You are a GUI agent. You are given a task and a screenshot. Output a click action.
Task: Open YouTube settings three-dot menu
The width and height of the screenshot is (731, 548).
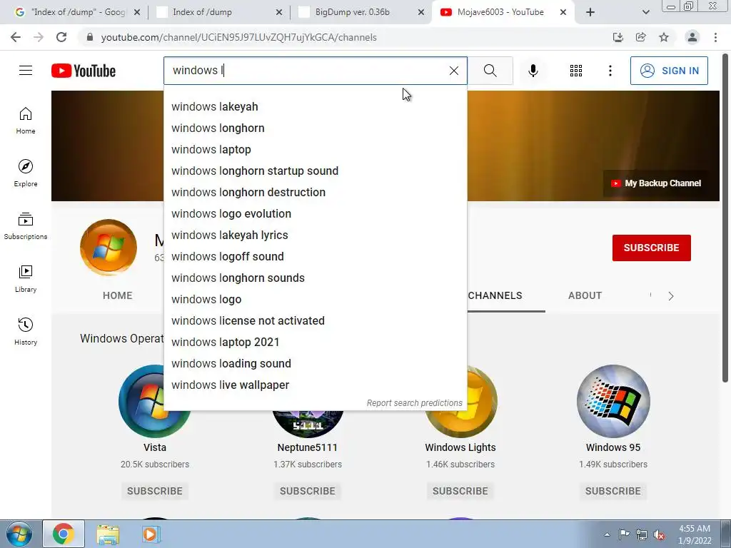(610, 71)
